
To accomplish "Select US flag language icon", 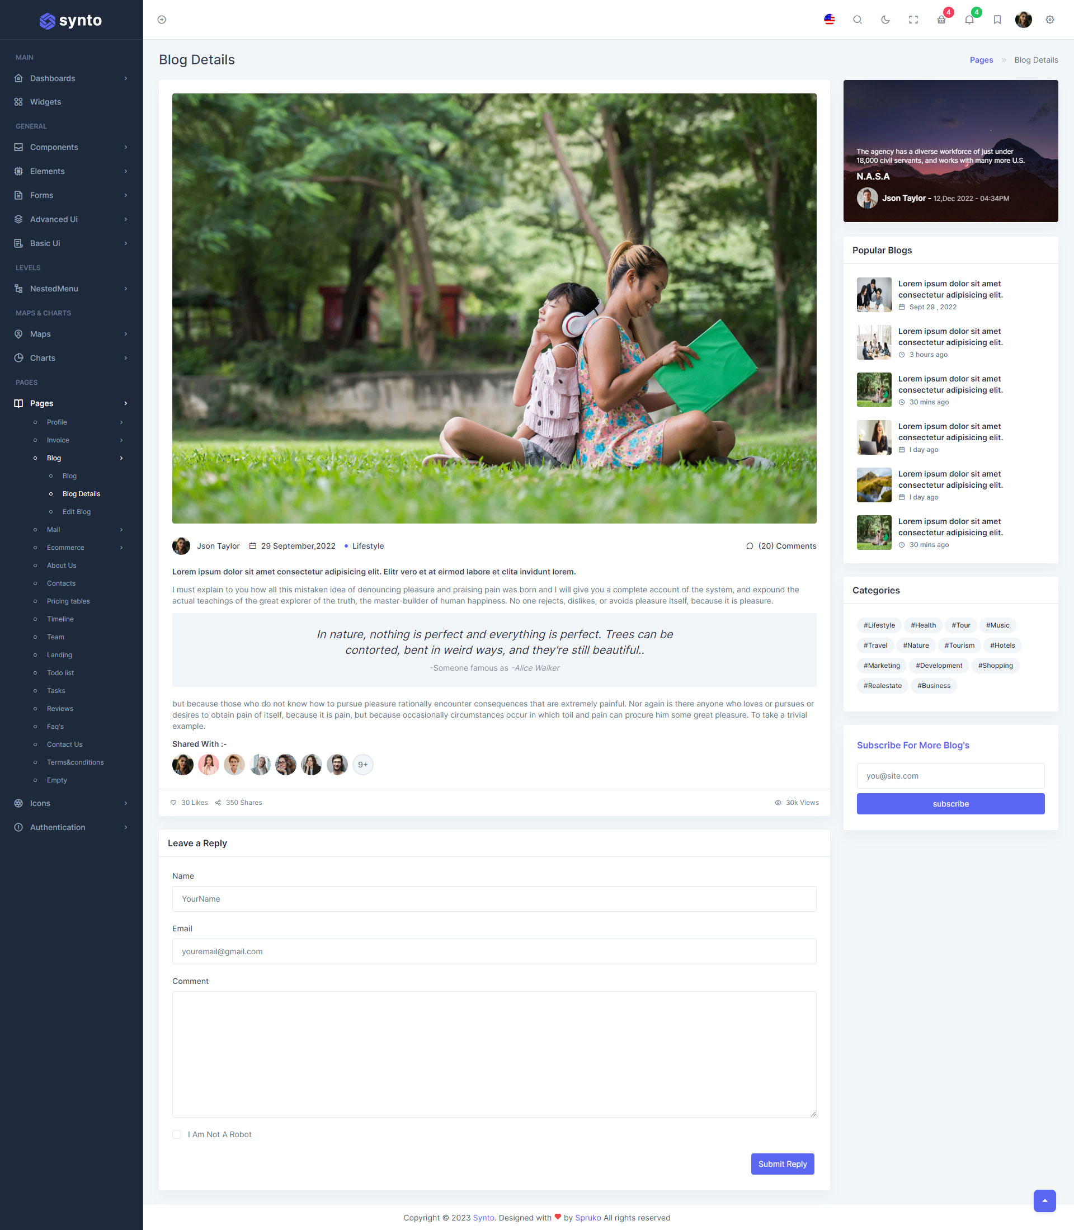I will 830,20.
